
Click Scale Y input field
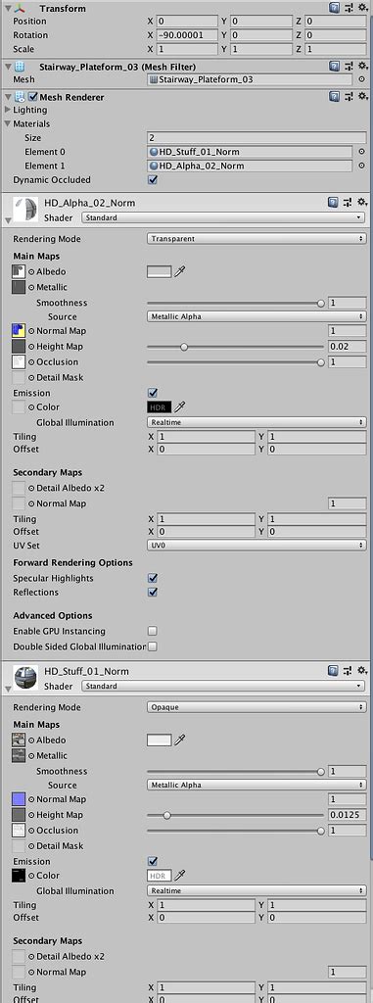262,49
